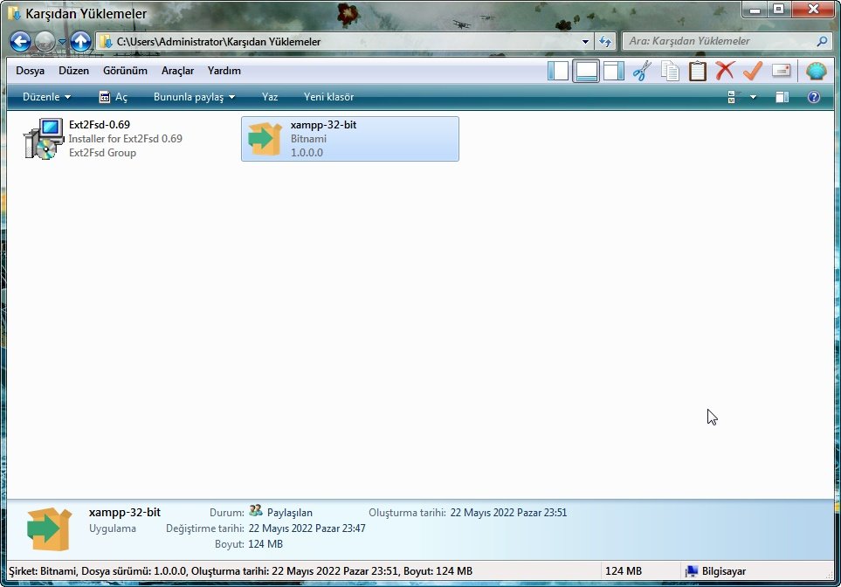Screen dimensions: 841x587
Task: Toggle the preview pane command bar button
Action: [782, 97]
